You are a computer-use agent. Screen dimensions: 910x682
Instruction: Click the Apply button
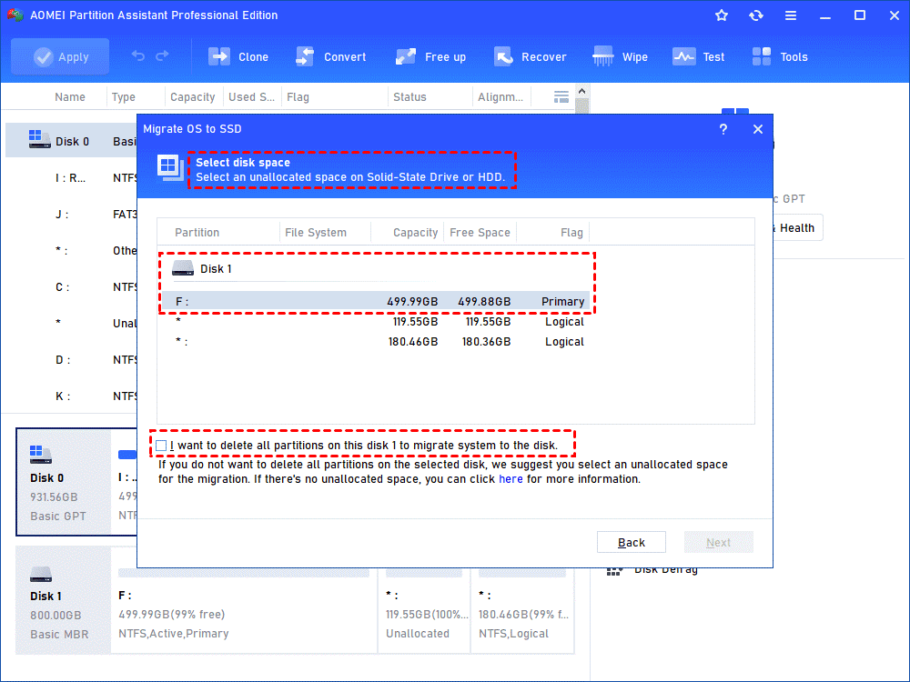(60, 56)
